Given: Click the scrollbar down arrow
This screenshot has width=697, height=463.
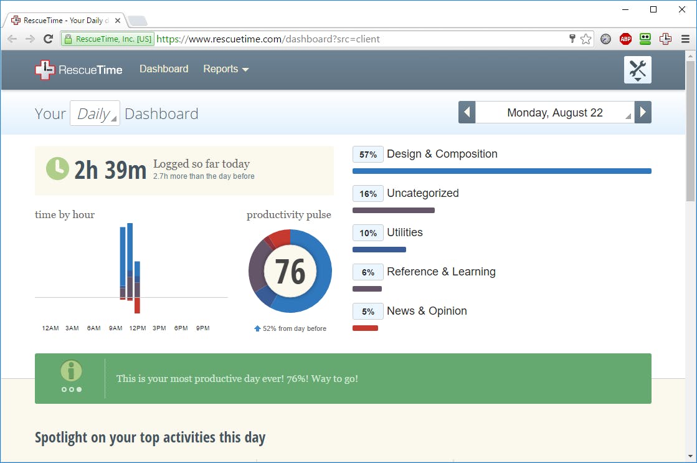Looking at the screenshot, I should pyautogui.click(x=690, y=456).
